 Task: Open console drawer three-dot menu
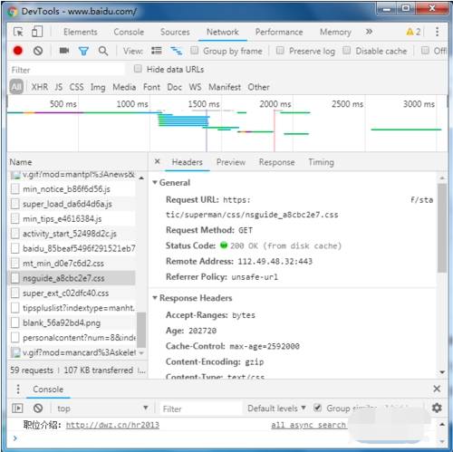18,389
